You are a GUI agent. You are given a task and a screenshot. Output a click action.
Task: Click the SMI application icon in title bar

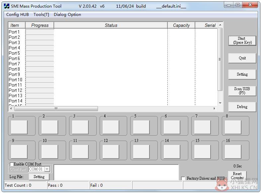coord(7,6)
